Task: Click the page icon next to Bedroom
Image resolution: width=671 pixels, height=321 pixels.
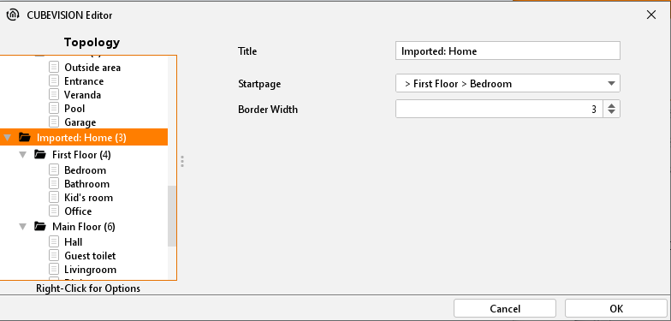Action: point(54,169)
